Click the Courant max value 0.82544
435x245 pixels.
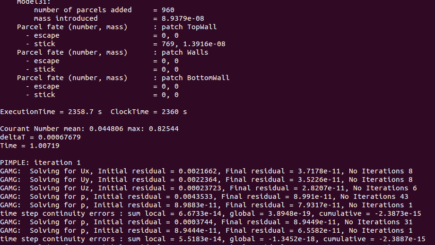[x=164, y=129]
